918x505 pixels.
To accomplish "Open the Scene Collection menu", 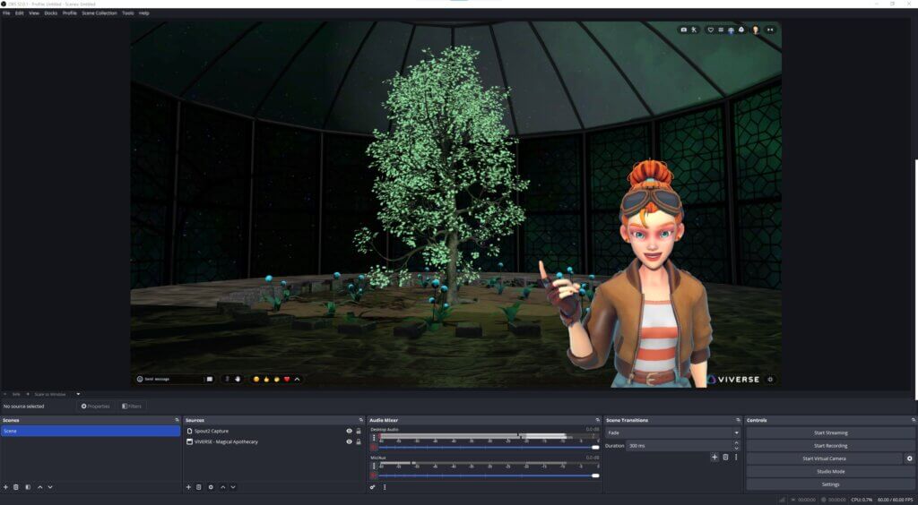I will tap(100, 13).
